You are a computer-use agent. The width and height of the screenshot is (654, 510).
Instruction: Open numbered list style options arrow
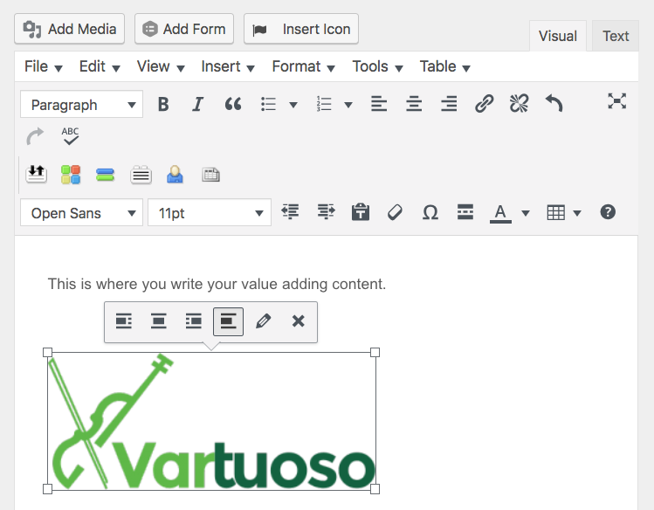pyautogui.click(x=348, y=104)
